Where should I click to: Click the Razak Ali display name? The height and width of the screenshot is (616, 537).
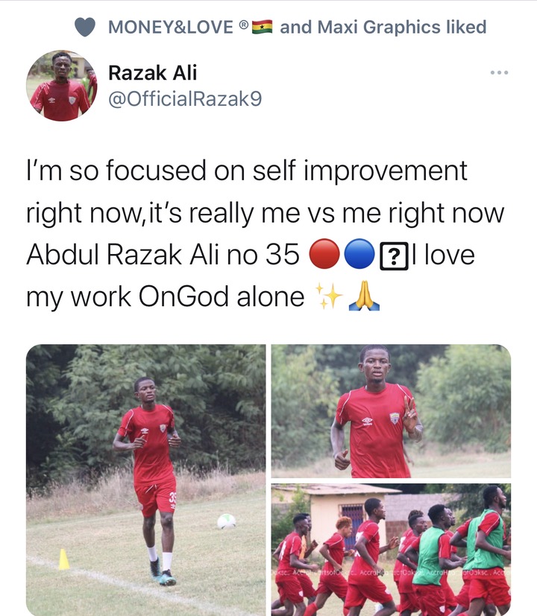153,73
